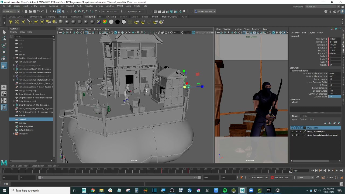Toggle V of katana_mesh layer
The image size is (345, 194).
293,135
